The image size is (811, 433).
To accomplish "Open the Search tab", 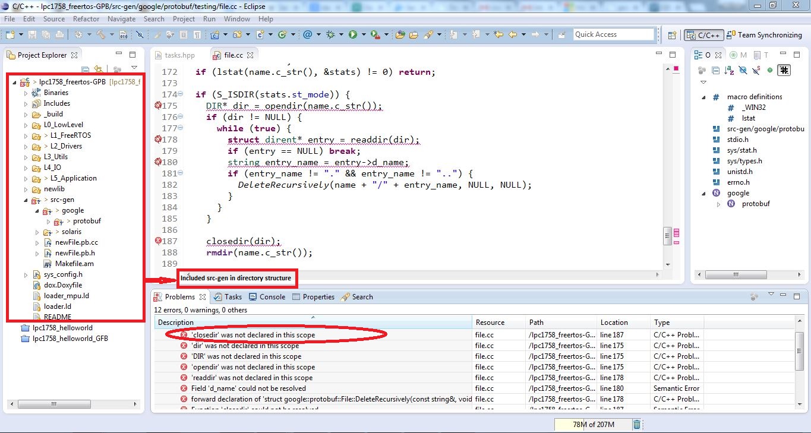I will pos(356,297).
